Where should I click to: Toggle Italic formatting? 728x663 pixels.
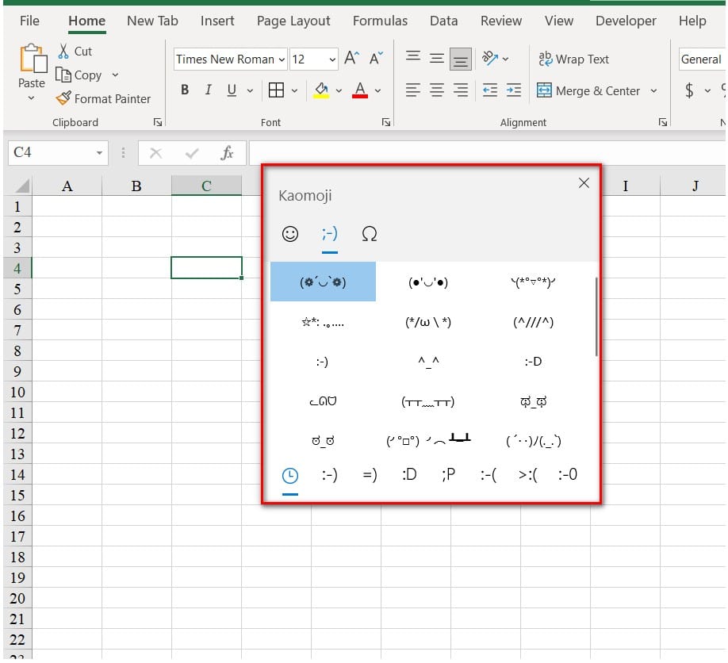click(209, 90)
